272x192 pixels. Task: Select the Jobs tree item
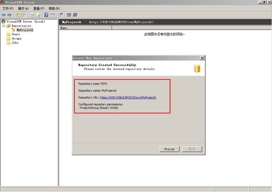point(15,43)
